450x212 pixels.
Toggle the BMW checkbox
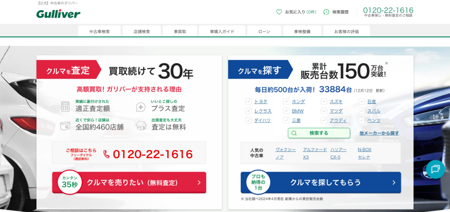coord(286,111)
